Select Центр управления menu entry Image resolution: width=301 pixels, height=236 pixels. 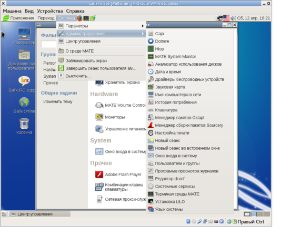[102, 41]
